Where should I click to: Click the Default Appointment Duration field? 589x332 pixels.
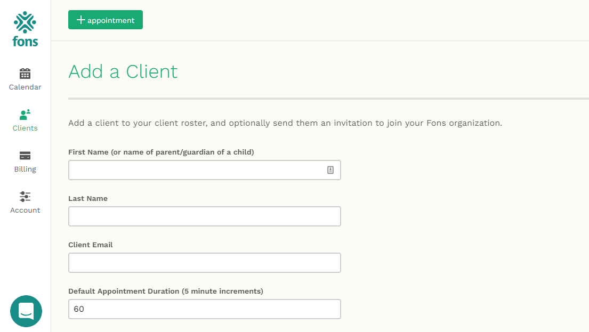click(204, 309)
